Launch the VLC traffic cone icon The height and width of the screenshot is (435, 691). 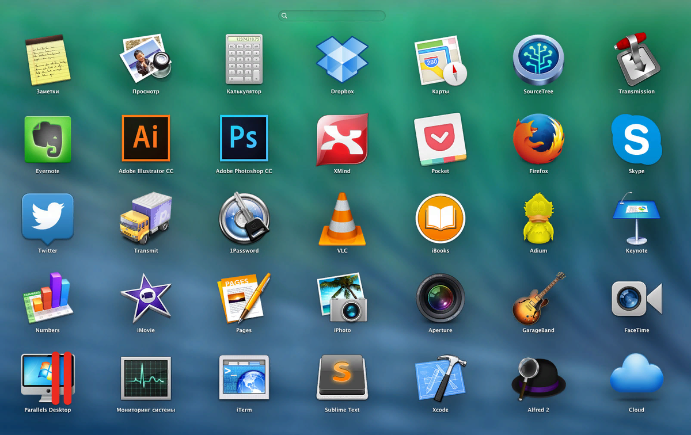pyautogui.click(x=342, y=219)
